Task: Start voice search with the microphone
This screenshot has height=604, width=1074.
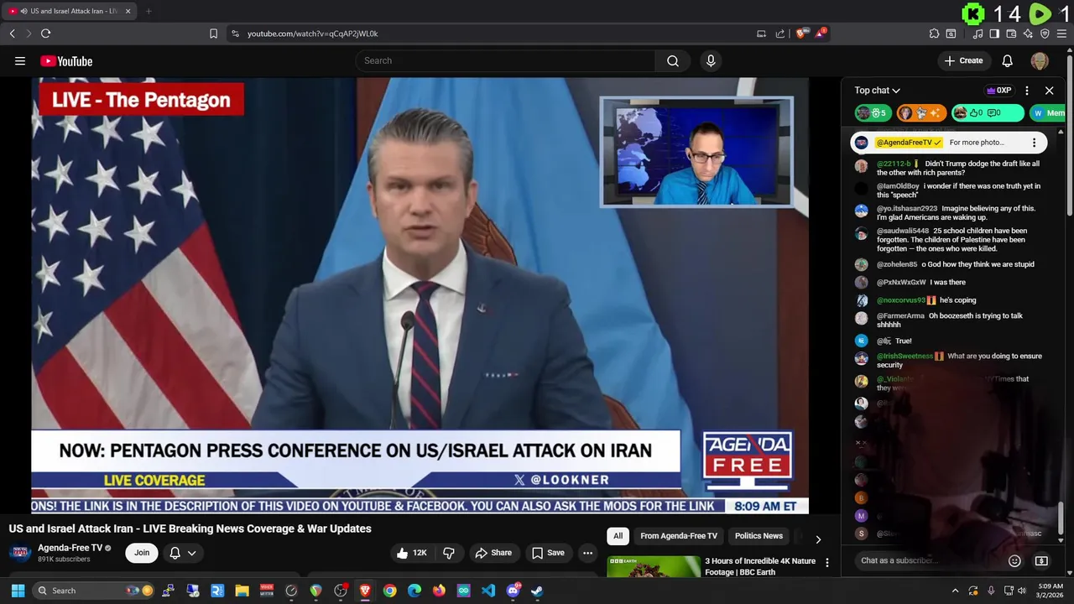Action: point(711,60)
